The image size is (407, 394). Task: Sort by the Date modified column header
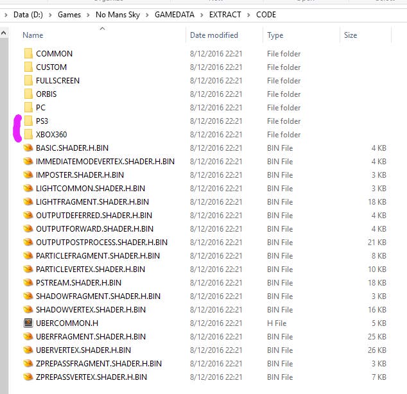214,35
